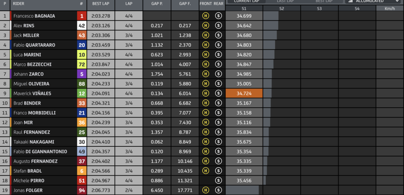Click Nakagami's rear tyre S icon
This screenshot has width=404, height=195.
(219, 142)
